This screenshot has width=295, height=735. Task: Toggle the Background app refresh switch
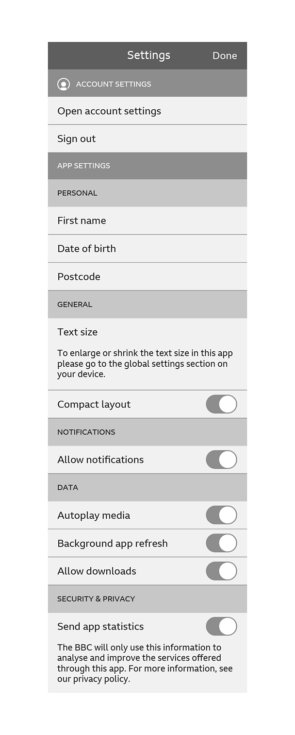pyautogui.click(x=221, y=543)
